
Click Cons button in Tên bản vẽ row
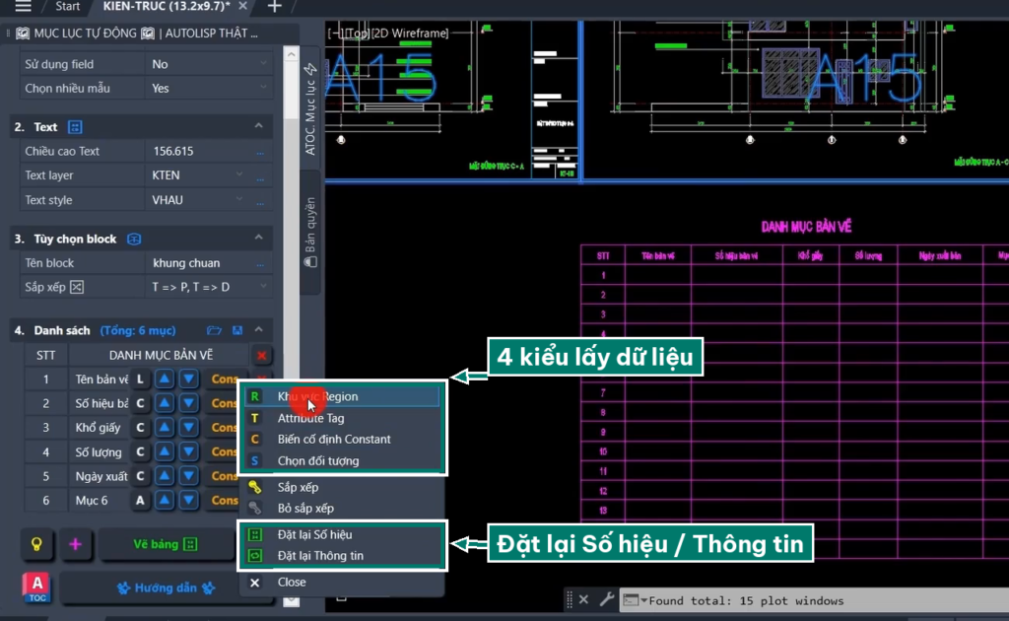tap(225, 379)
